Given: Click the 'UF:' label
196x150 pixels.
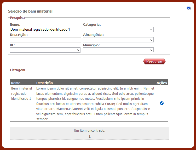Looking at the screenshot, I should point(12,45).
